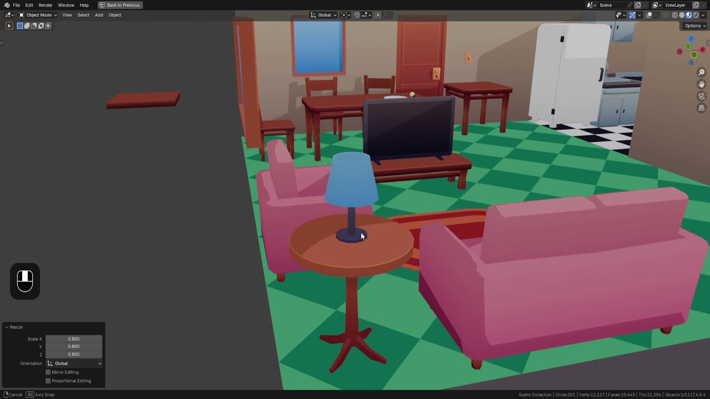Toggle X-ray view

[665, 15]
